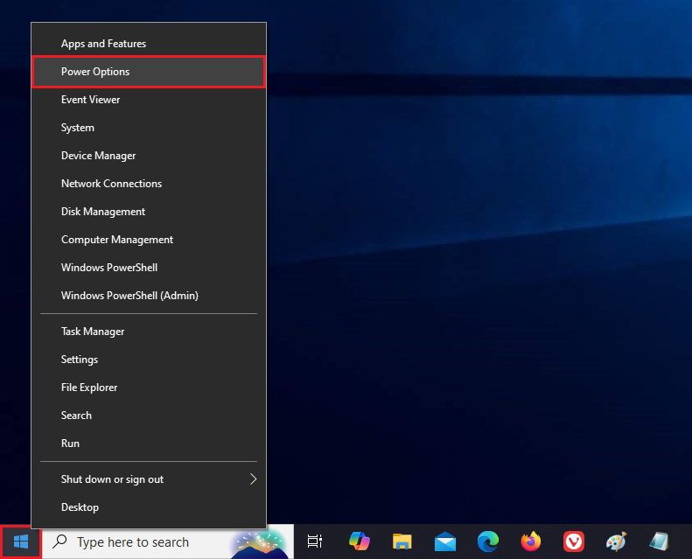Open the Paint palette taskbar icon

coord(616,542)
